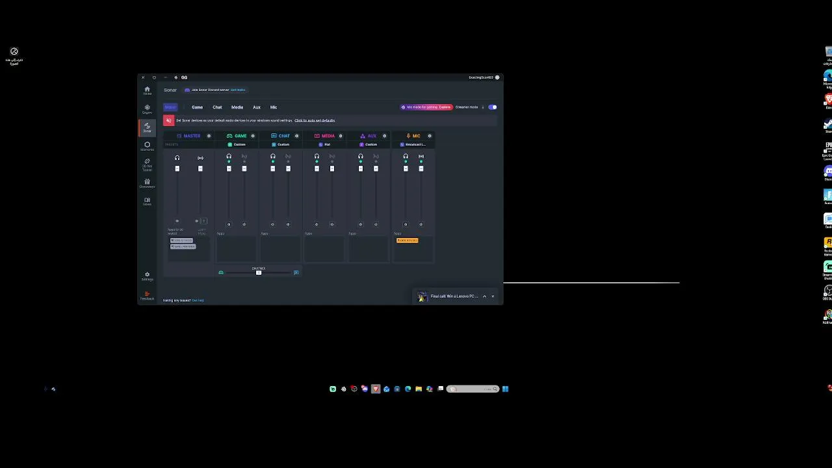Open MASTER channel settings gear
Viewport: 832px width, 468px height.
click(209, 136)
